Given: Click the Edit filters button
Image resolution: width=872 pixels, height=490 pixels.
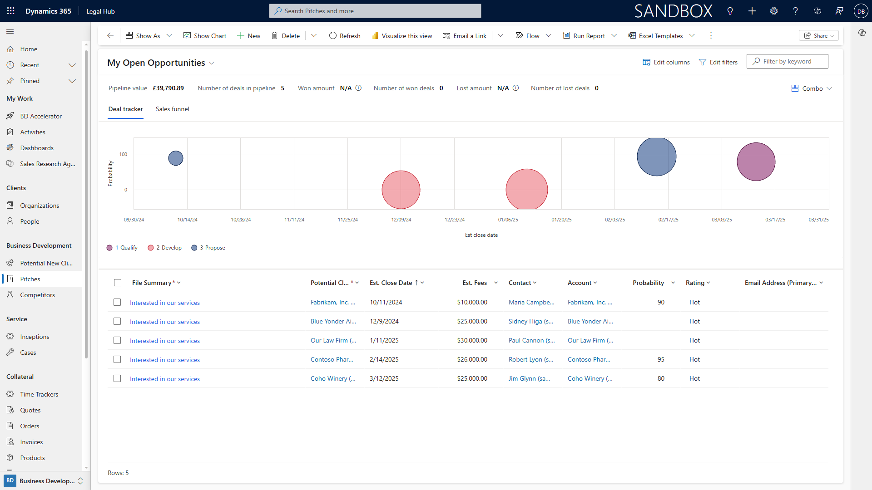Looking at the screenshot, I should 718,62.
